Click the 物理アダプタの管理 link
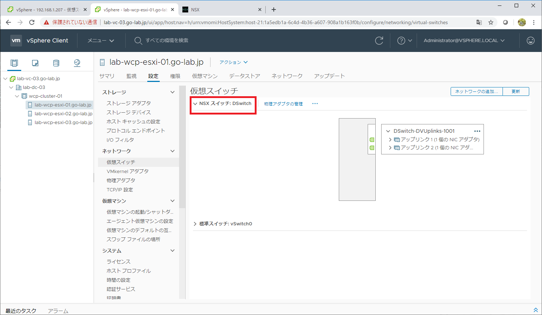The width and height of the screenshot is (542, 315). click(283, 104)
